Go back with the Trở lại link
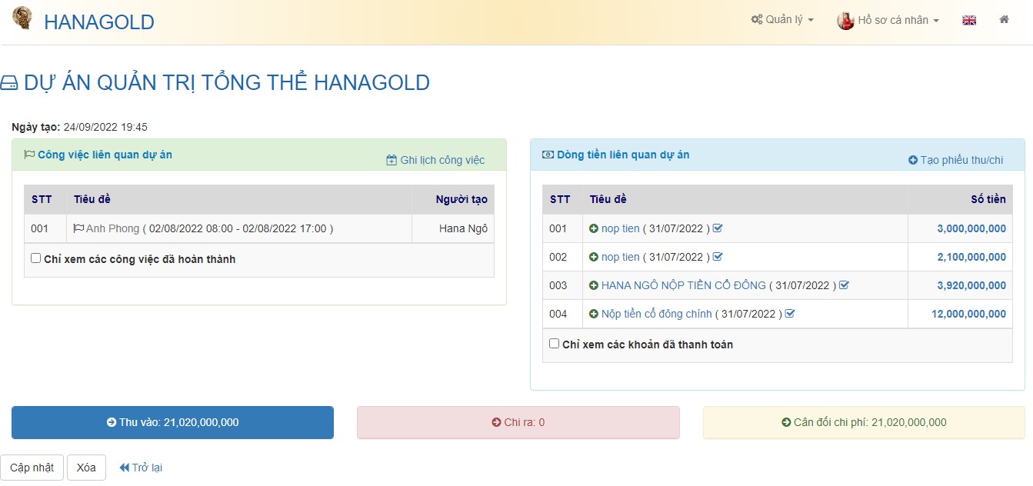Screen dimensions: 1033x486 (141, 468)
